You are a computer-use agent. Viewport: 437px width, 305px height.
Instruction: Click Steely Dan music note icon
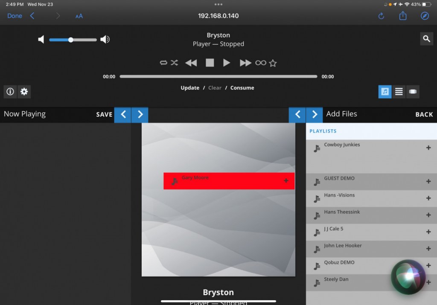click(x=317, y=283)
